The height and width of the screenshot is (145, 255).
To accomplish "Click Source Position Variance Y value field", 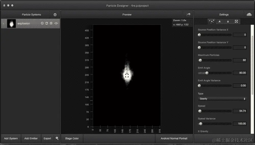I will (240, 47).
